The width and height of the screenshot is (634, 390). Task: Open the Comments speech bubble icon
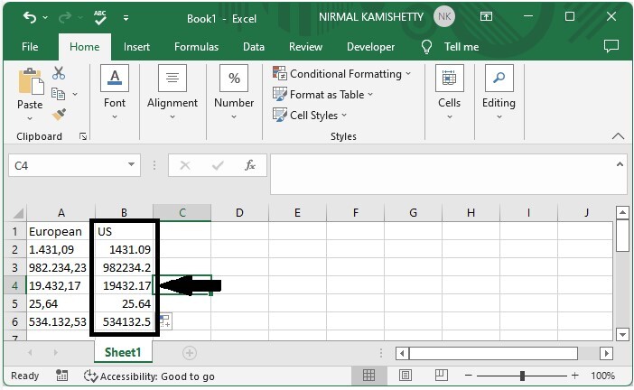click(x=611, y=46)
